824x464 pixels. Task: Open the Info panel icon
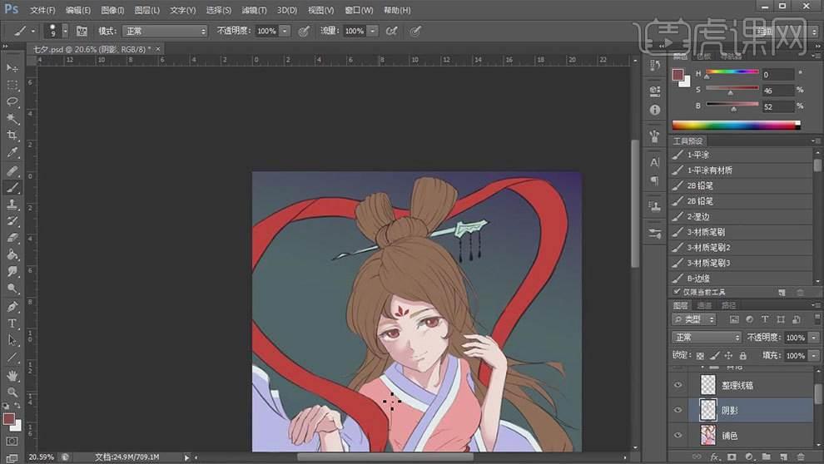[x=655, y=110]
